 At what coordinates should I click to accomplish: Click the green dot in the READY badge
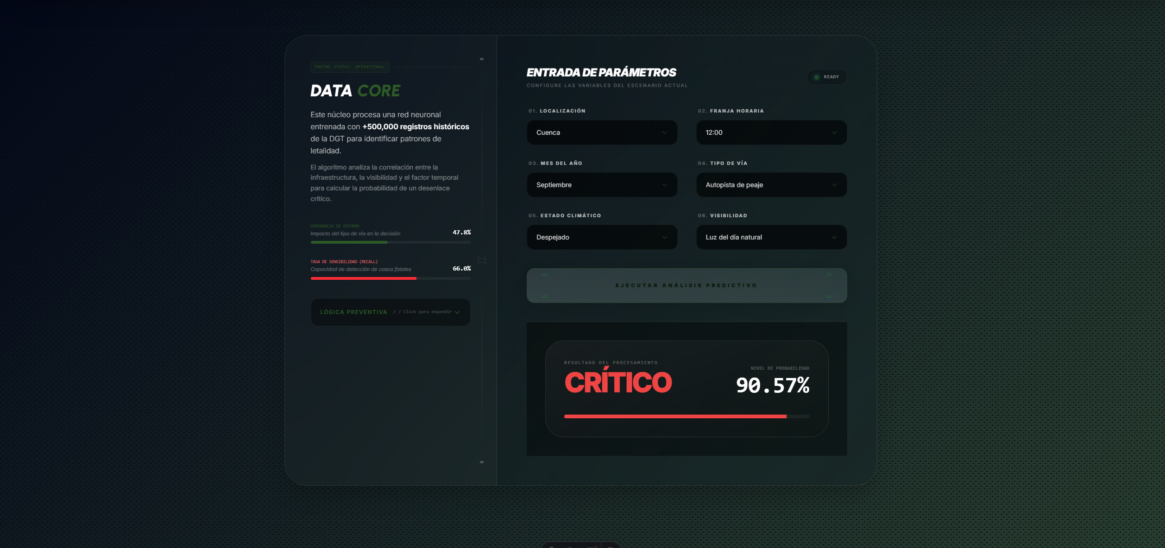(x=817, y=77)
